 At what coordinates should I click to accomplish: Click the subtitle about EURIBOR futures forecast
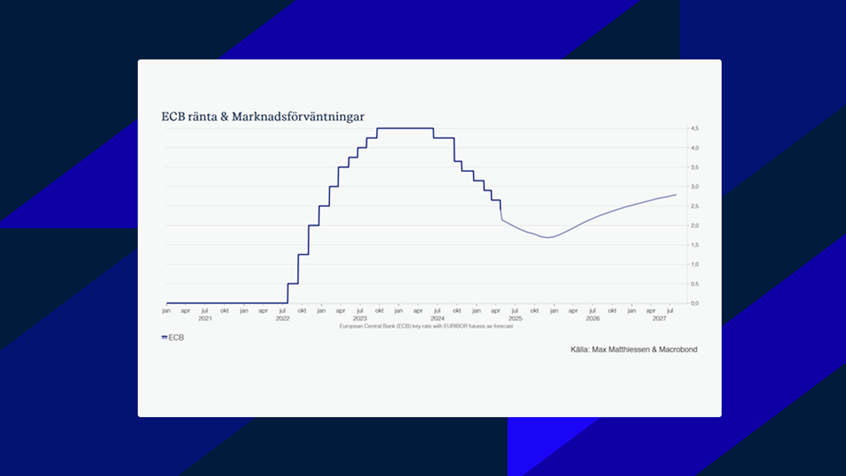[x=426, y=326]
